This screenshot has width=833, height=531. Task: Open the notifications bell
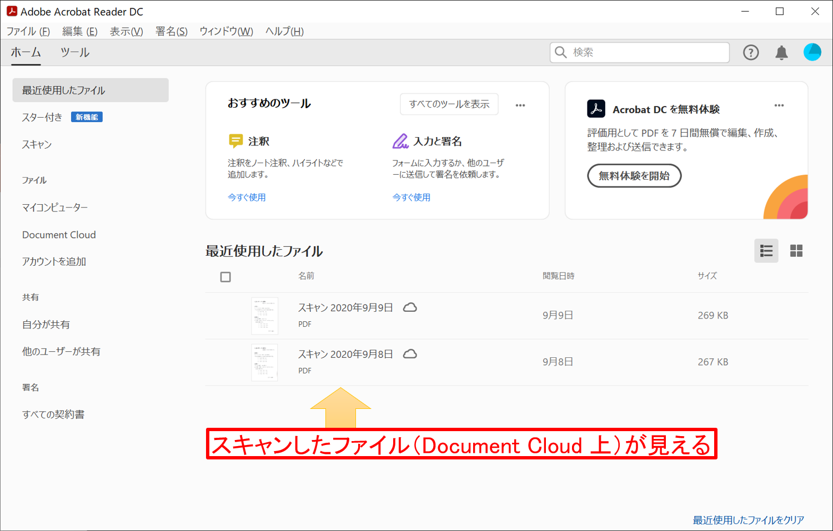[x=781, y=53]
